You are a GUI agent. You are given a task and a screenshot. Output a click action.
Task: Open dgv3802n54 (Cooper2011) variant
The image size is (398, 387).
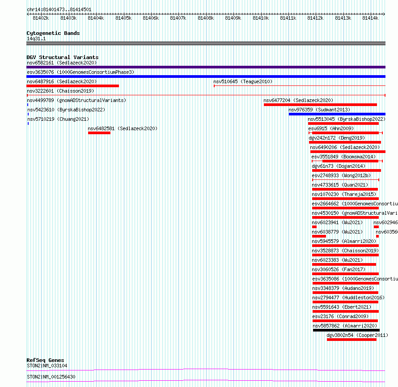pyautogui.click(x=357, y=335)
